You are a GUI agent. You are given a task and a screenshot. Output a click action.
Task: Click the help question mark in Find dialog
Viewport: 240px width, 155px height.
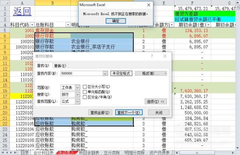pyautogui.click(x=152, y=56)
